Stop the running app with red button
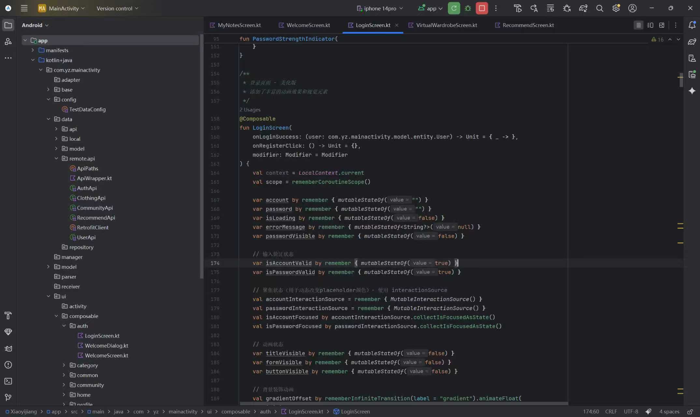The width and height of the screenshot is (700, 417). coord(482,8)
